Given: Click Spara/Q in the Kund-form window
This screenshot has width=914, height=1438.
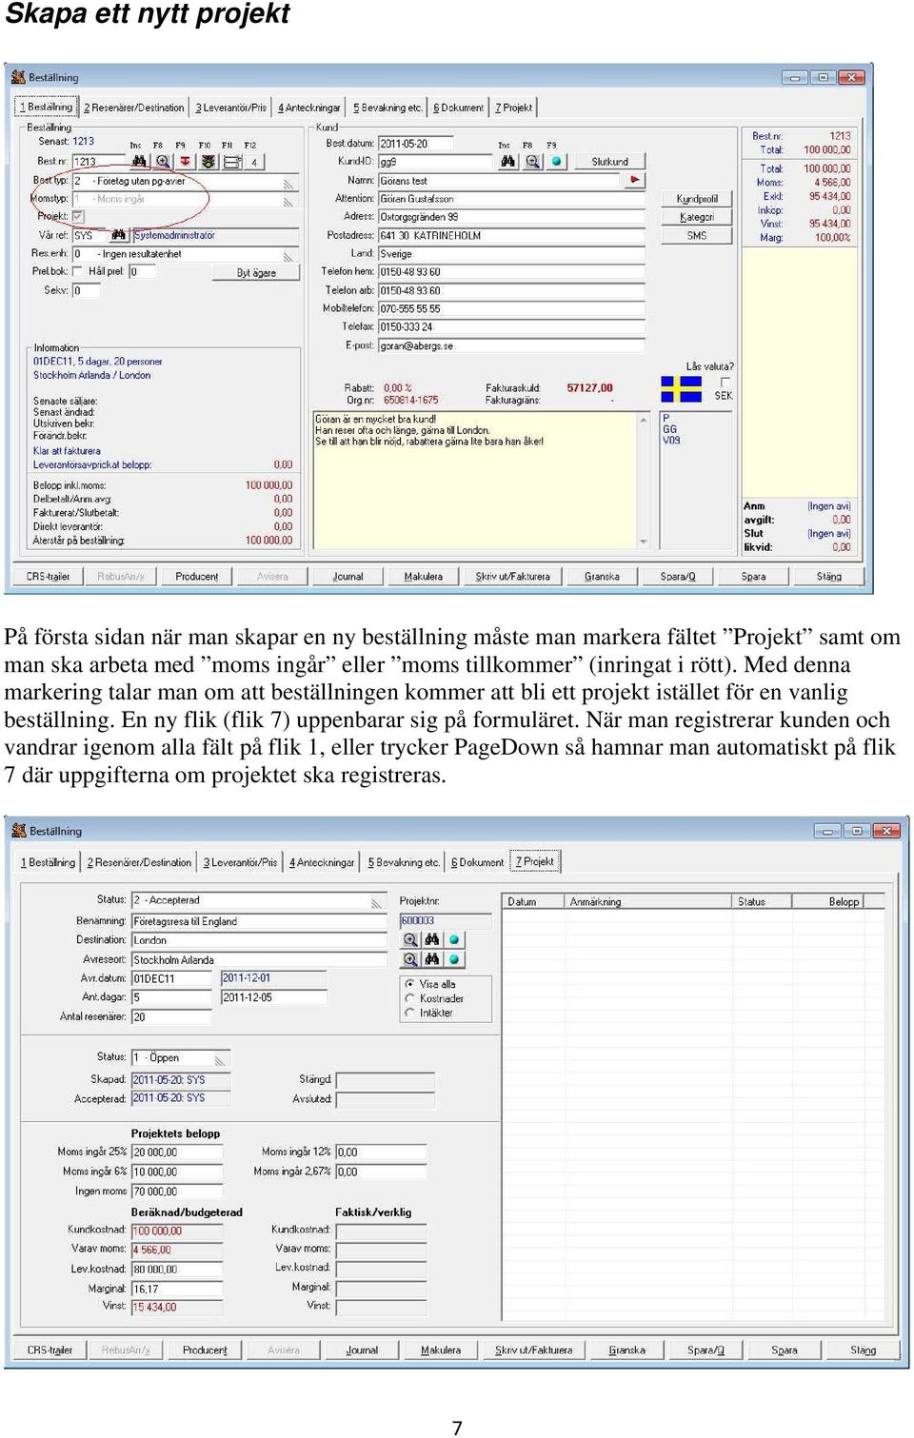Looking at the screenshot, I should coord(678,576).
